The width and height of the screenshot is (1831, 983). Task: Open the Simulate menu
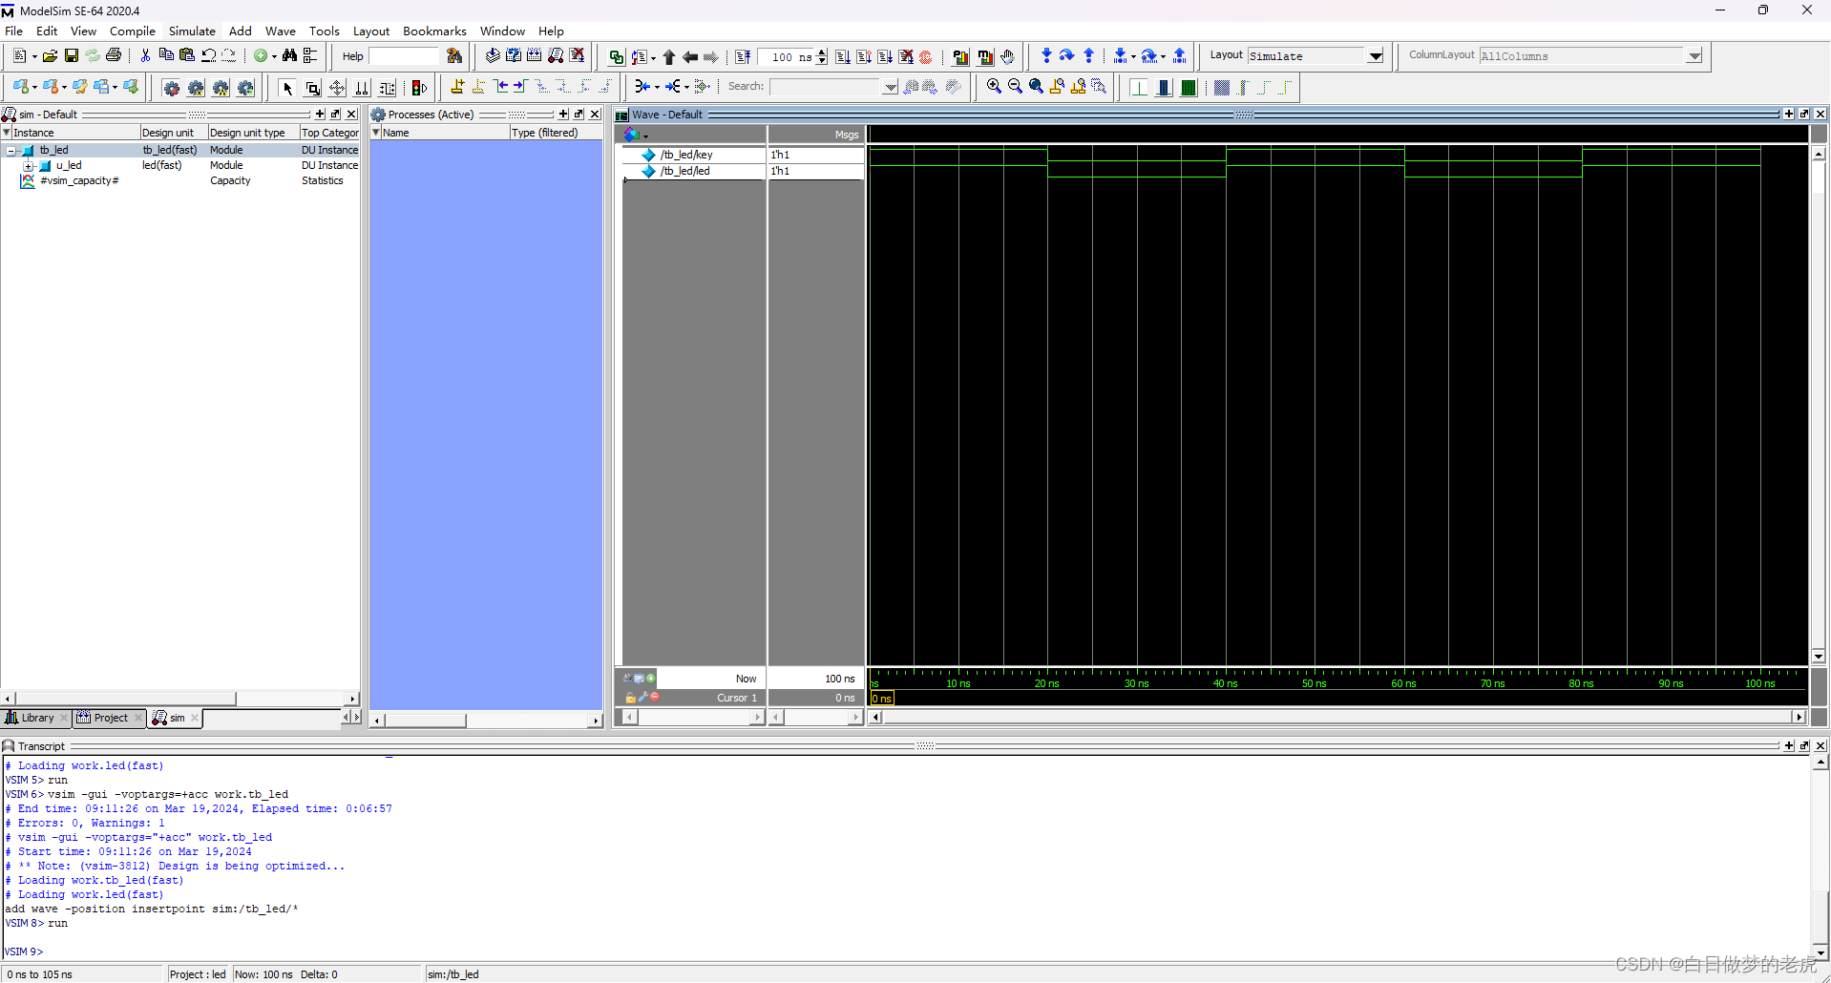click(192, 31)
